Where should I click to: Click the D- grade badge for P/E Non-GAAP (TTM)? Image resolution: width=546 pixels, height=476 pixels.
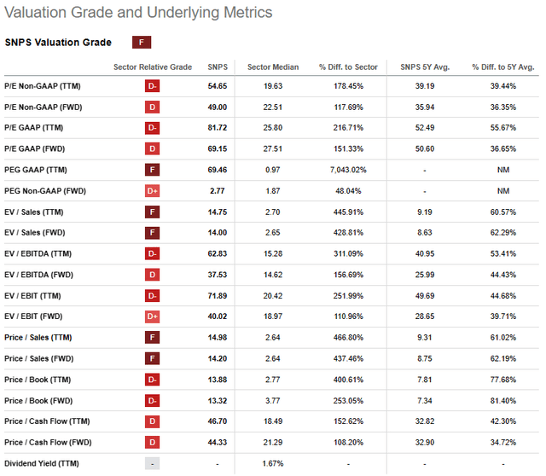tap(152, 86)
